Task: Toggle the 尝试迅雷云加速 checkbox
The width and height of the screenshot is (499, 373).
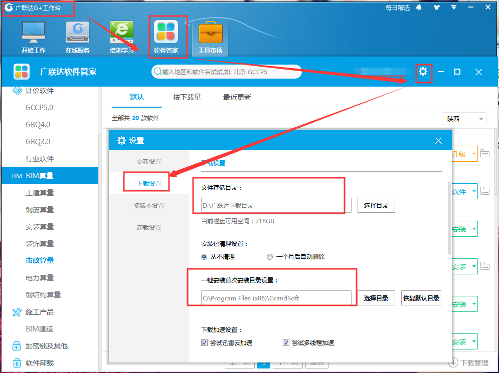Action: point(204,343)
